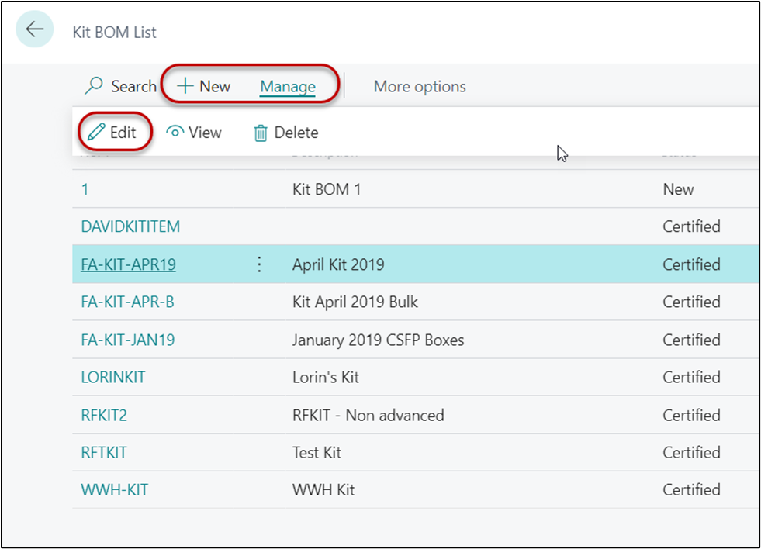The width and height of the screenshot is (761, 549).
Task: Open the LORINKIT record
Action: 112,378
